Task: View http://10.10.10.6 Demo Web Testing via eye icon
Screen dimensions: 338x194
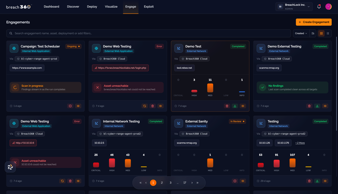Action: 78,181
